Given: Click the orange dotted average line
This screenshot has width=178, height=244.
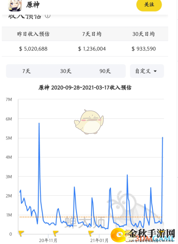Looking at the screenshot, I should tap(91, 217).
